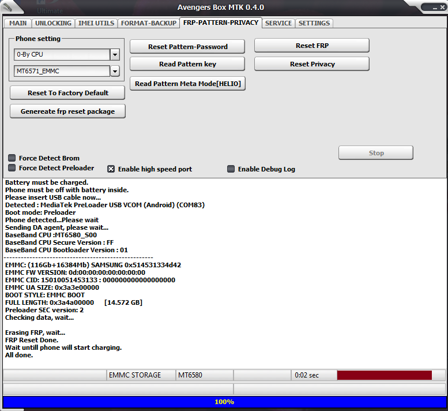Click Read Pattern key button
This screenshot has height=411, width=448.
point(187,64)
